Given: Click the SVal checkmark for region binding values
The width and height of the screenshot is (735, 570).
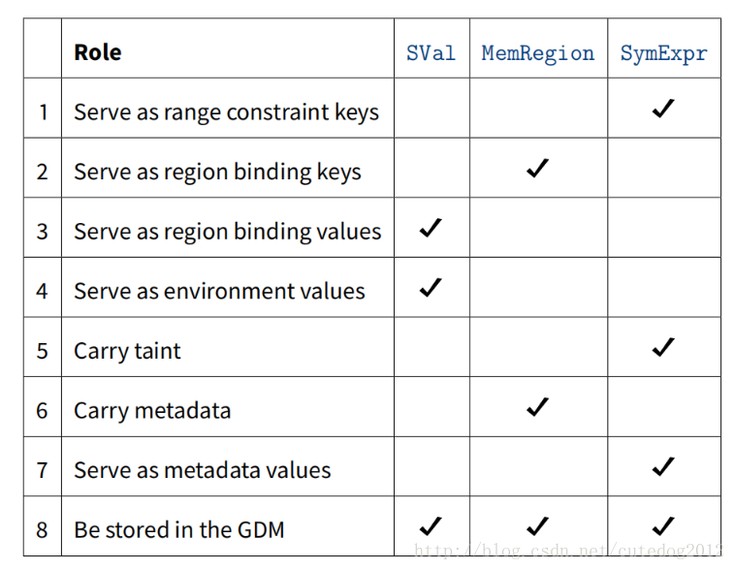Looking at the screenshot, I should pyautogui.click(x=431, y=228).
